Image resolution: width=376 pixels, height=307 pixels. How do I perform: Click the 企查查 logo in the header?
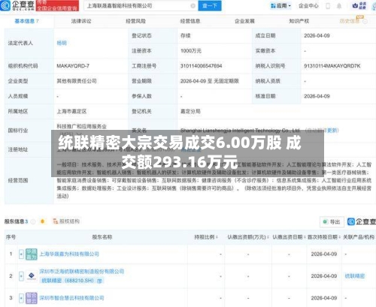(x=17, y=5)
